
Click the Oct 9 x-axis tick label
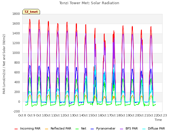pyautogui.click(x=31, y=115)
